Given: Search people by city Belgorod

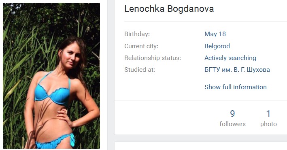Looking at the screenshot, I should tap(217, 46).
